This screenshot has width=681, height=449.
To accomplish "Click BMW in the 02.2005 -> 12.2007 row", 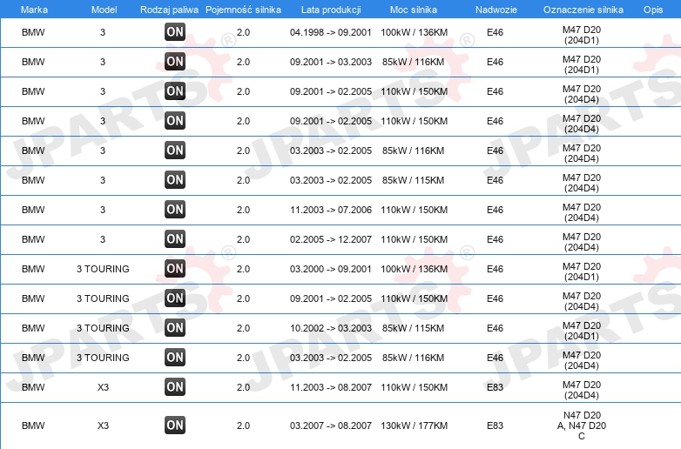I will tap(33, 239).
